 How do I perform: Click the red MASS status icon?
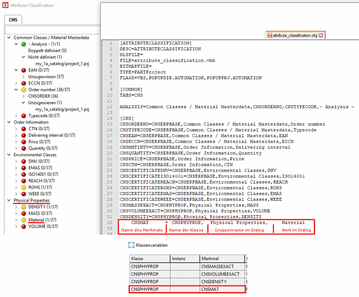point(23,213)
